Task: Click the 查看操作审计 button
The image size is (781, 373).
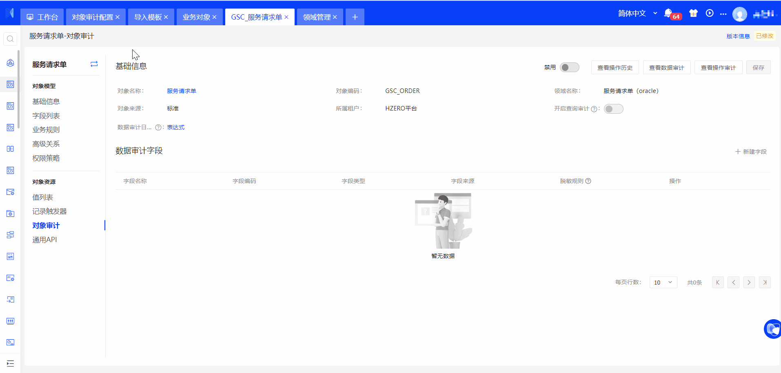Action: click(719, 68)
